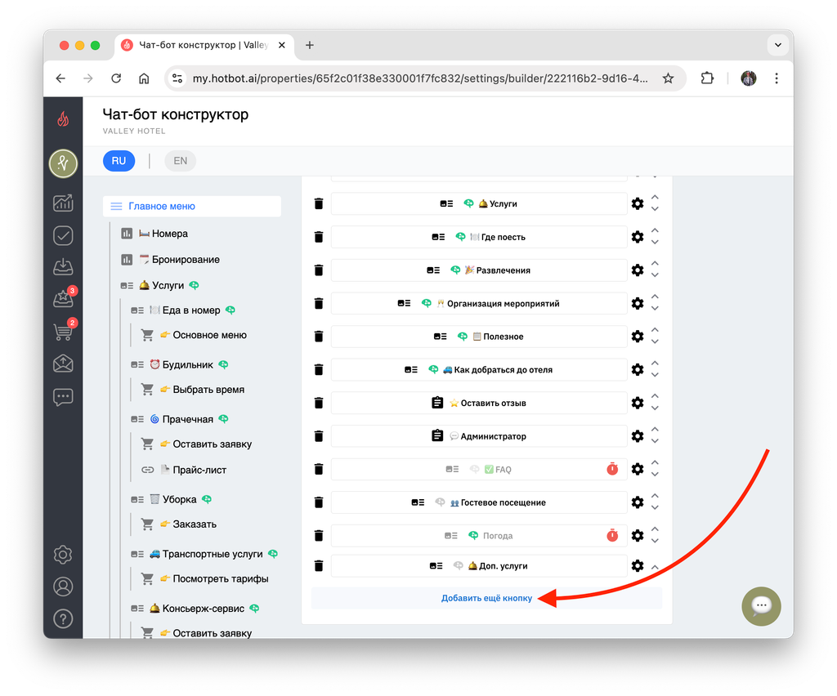
Task: Open the user profile sidebar icon
Action: 63,587
